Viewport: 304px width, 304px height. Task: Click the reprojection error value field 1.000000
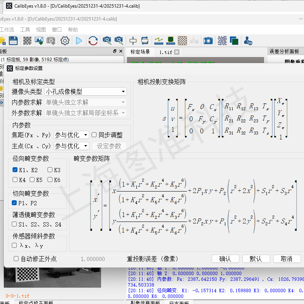(x=93, y=259)
